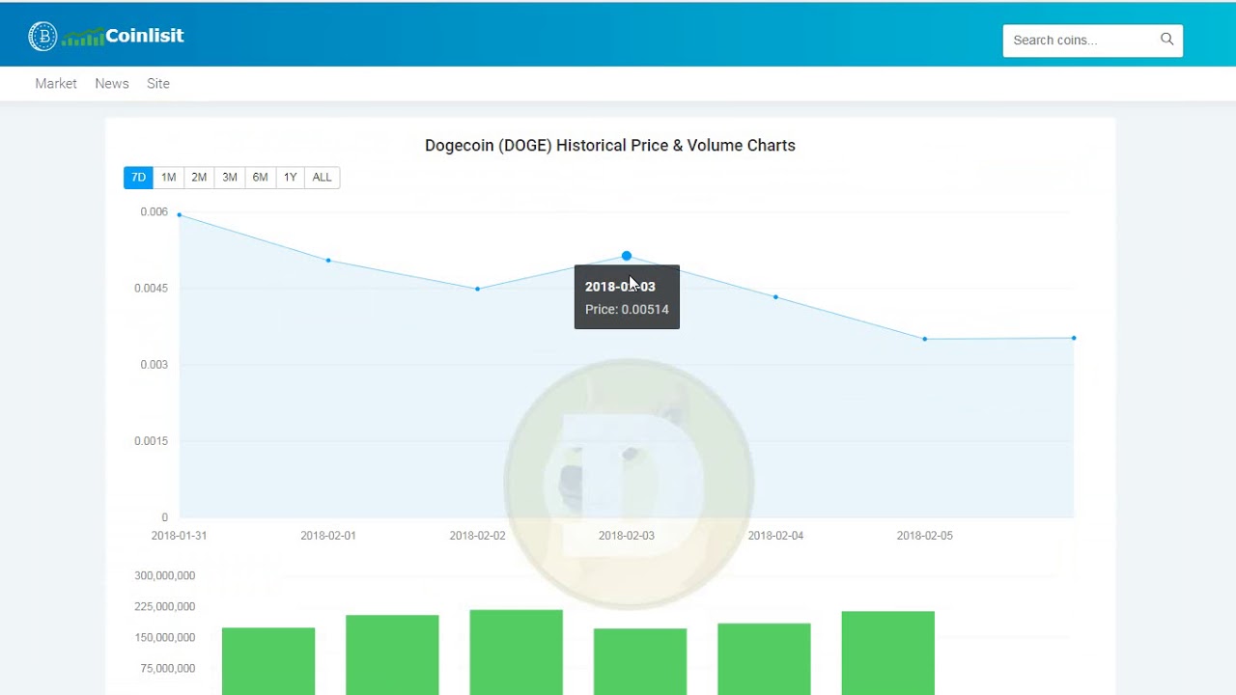This screenshot has height=695, width=1236.
Task: Show ALL historical price data
Action: pyautogui.click(x=322, y=178)
